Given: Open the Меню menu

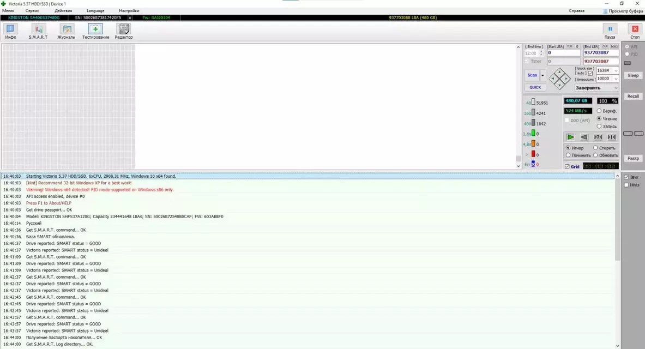Looking at the screenshot, I should tap(8, 11).
